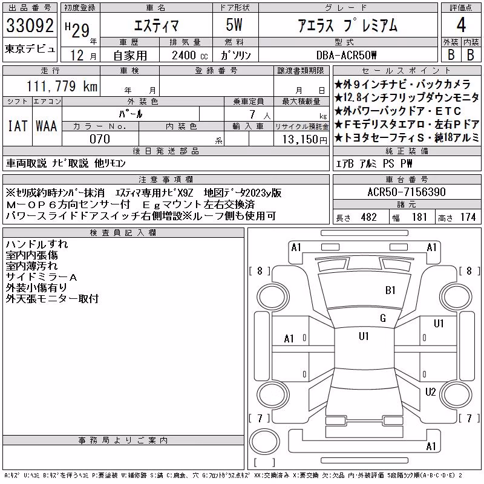Select the "セールスポイント" section header

(407, 71)
